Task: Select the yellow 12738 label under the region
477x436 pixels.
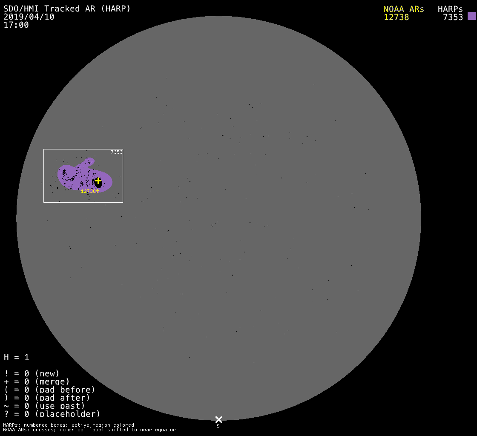Action: [88, 192]
